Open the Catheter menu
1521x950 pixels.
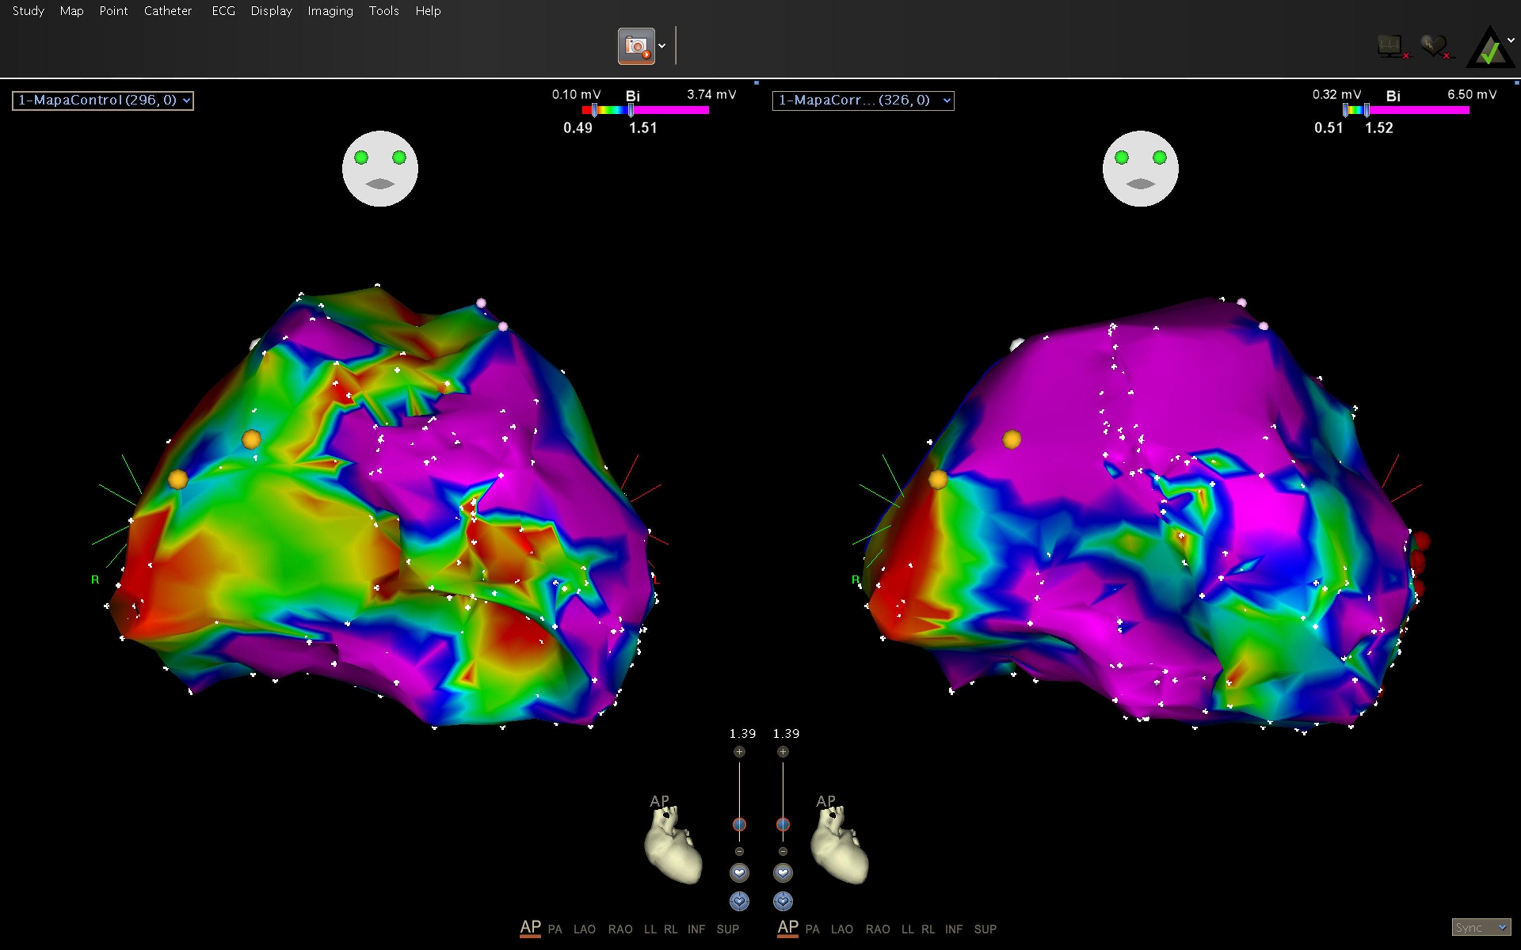(x=167, y=11)
